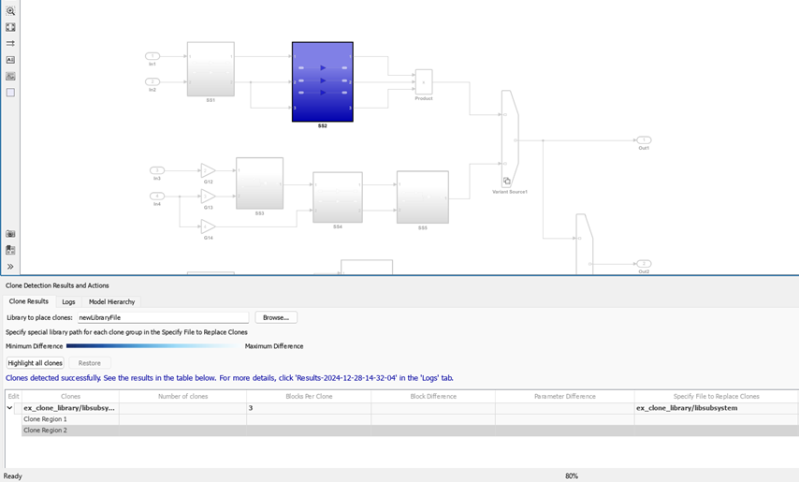Open the Model Hierarchy tab
799x482 pixels.
111,301
